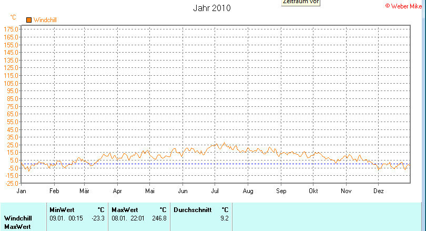Screen dimensions: 426x231
Task: Click the Feb label on the x-axis
Action: [x=54, y=191]
